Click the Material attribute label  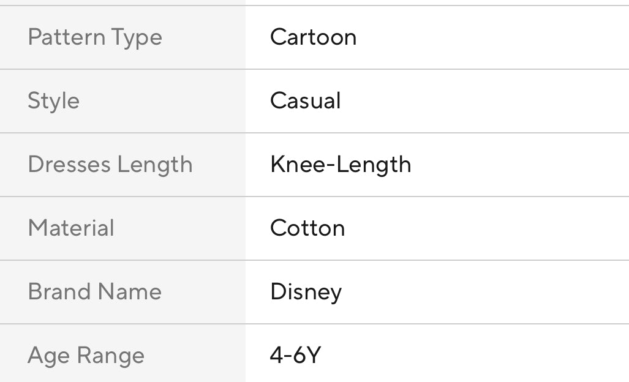(71, 228)
